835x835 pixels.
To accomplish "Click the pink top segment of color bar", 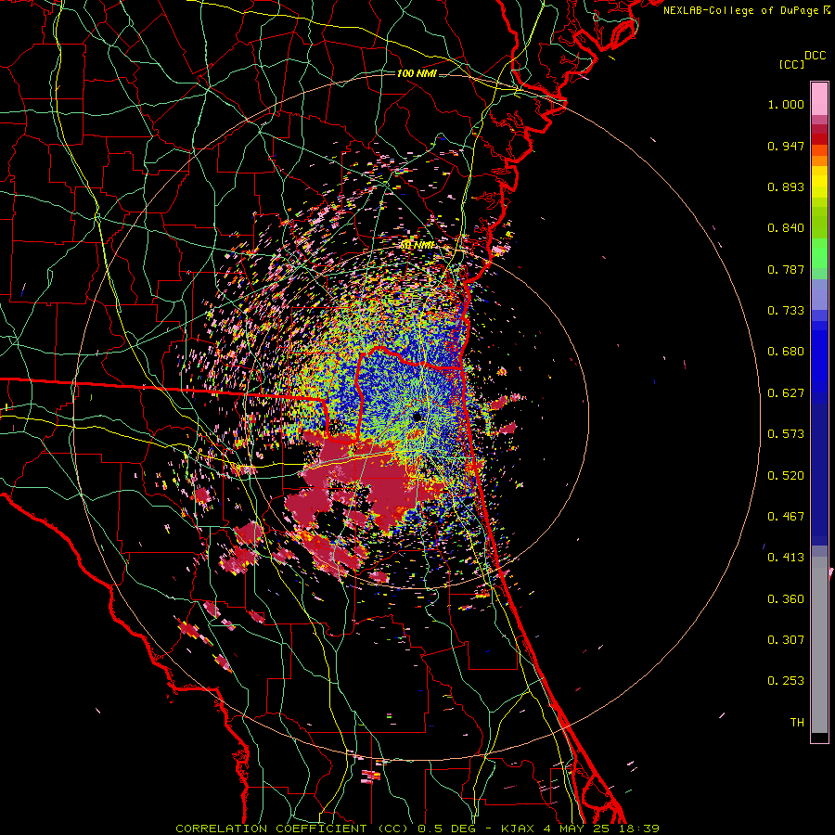I will point(819,98).
